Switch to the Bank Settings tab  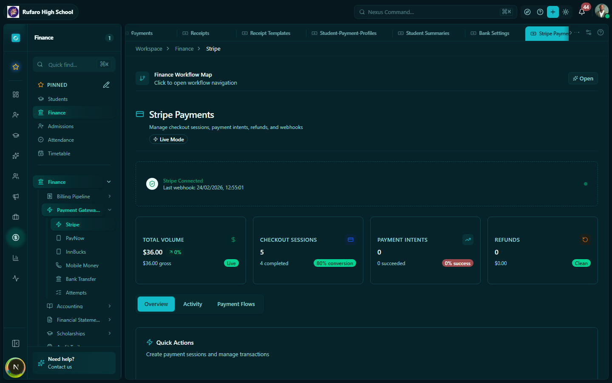(x=490, y=33)
